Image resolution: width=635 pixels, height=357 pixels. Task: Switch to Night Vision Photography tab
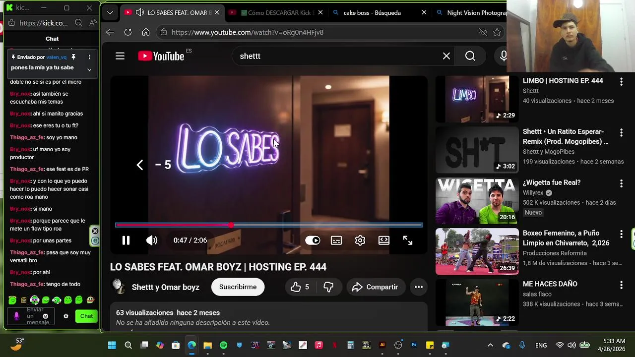470,12
